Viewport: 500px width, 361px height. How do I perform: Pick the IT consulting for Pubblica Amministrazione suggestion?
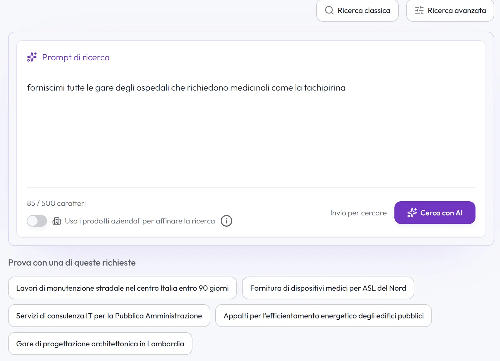click(109, 316)
